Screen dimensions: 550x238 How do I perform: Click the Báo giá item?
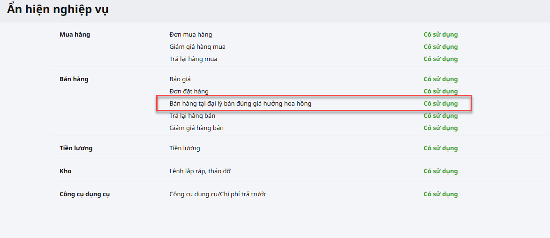[180, 79]
